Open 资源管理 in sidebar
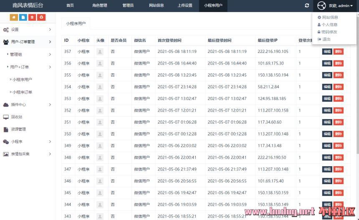This screenshot has height=220, width=359. [18, 129]
